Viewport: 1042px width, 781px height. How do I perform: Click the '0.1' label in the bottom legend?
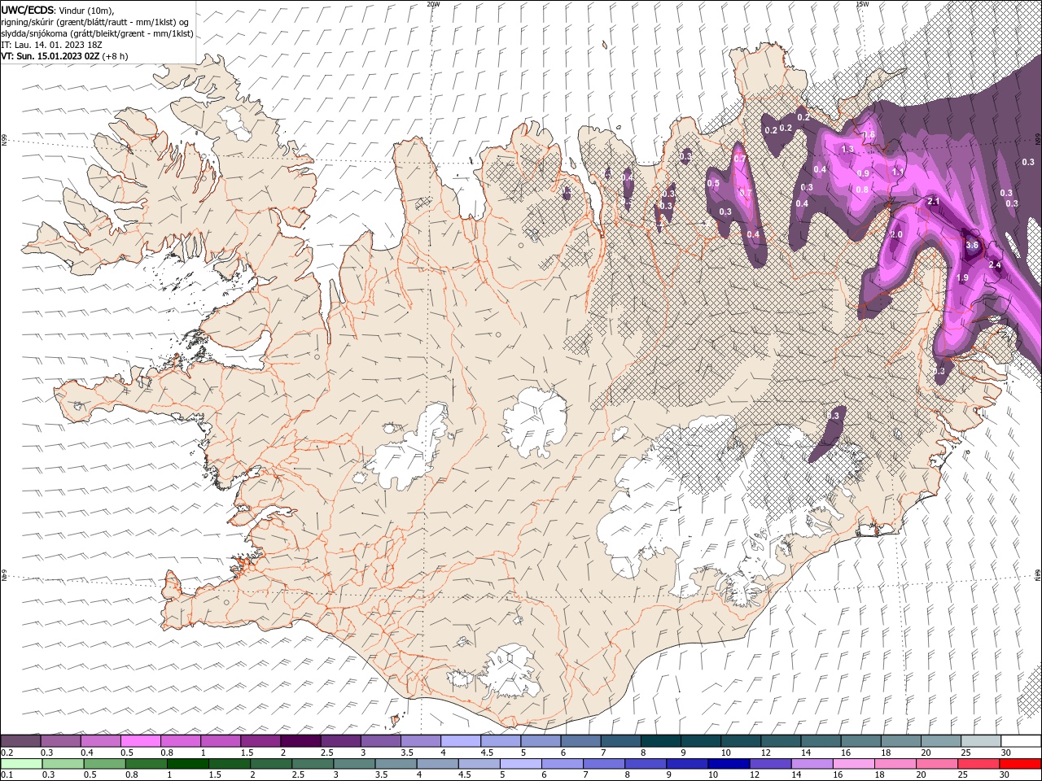click(6, 774)
